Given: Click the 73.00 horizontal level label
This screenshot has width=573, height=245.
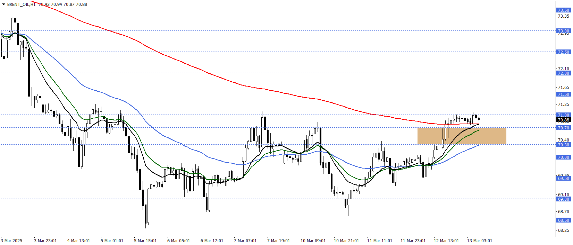Looking at the screenshot, I should click(x=563, y=31).
